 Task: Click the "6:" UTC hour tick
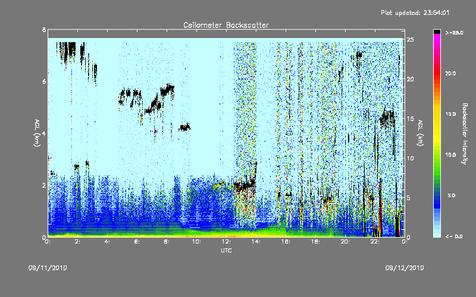(137, 242)
